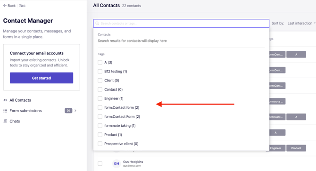Click the Chats icon in sidebar
This screenshot has width=316, height=171.
(x=5, y=121)
